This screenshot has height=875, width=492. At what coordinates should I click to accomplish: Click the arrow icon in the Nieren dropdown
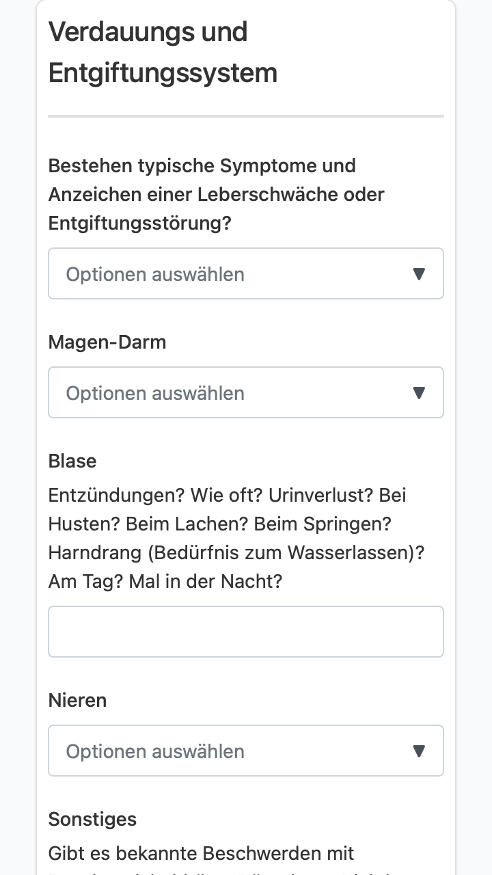click(x=420, y=751)
